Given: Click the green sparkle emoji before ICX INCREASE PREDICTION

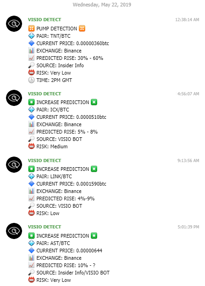Looking at the screenshot, I should pos(31,102).
